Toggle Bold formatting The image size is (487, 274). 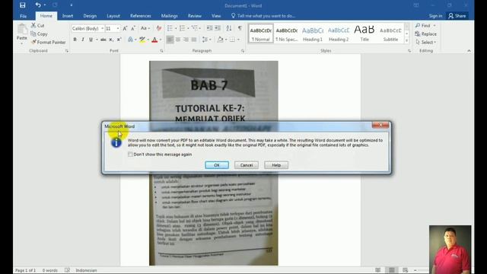pos(75,40)
